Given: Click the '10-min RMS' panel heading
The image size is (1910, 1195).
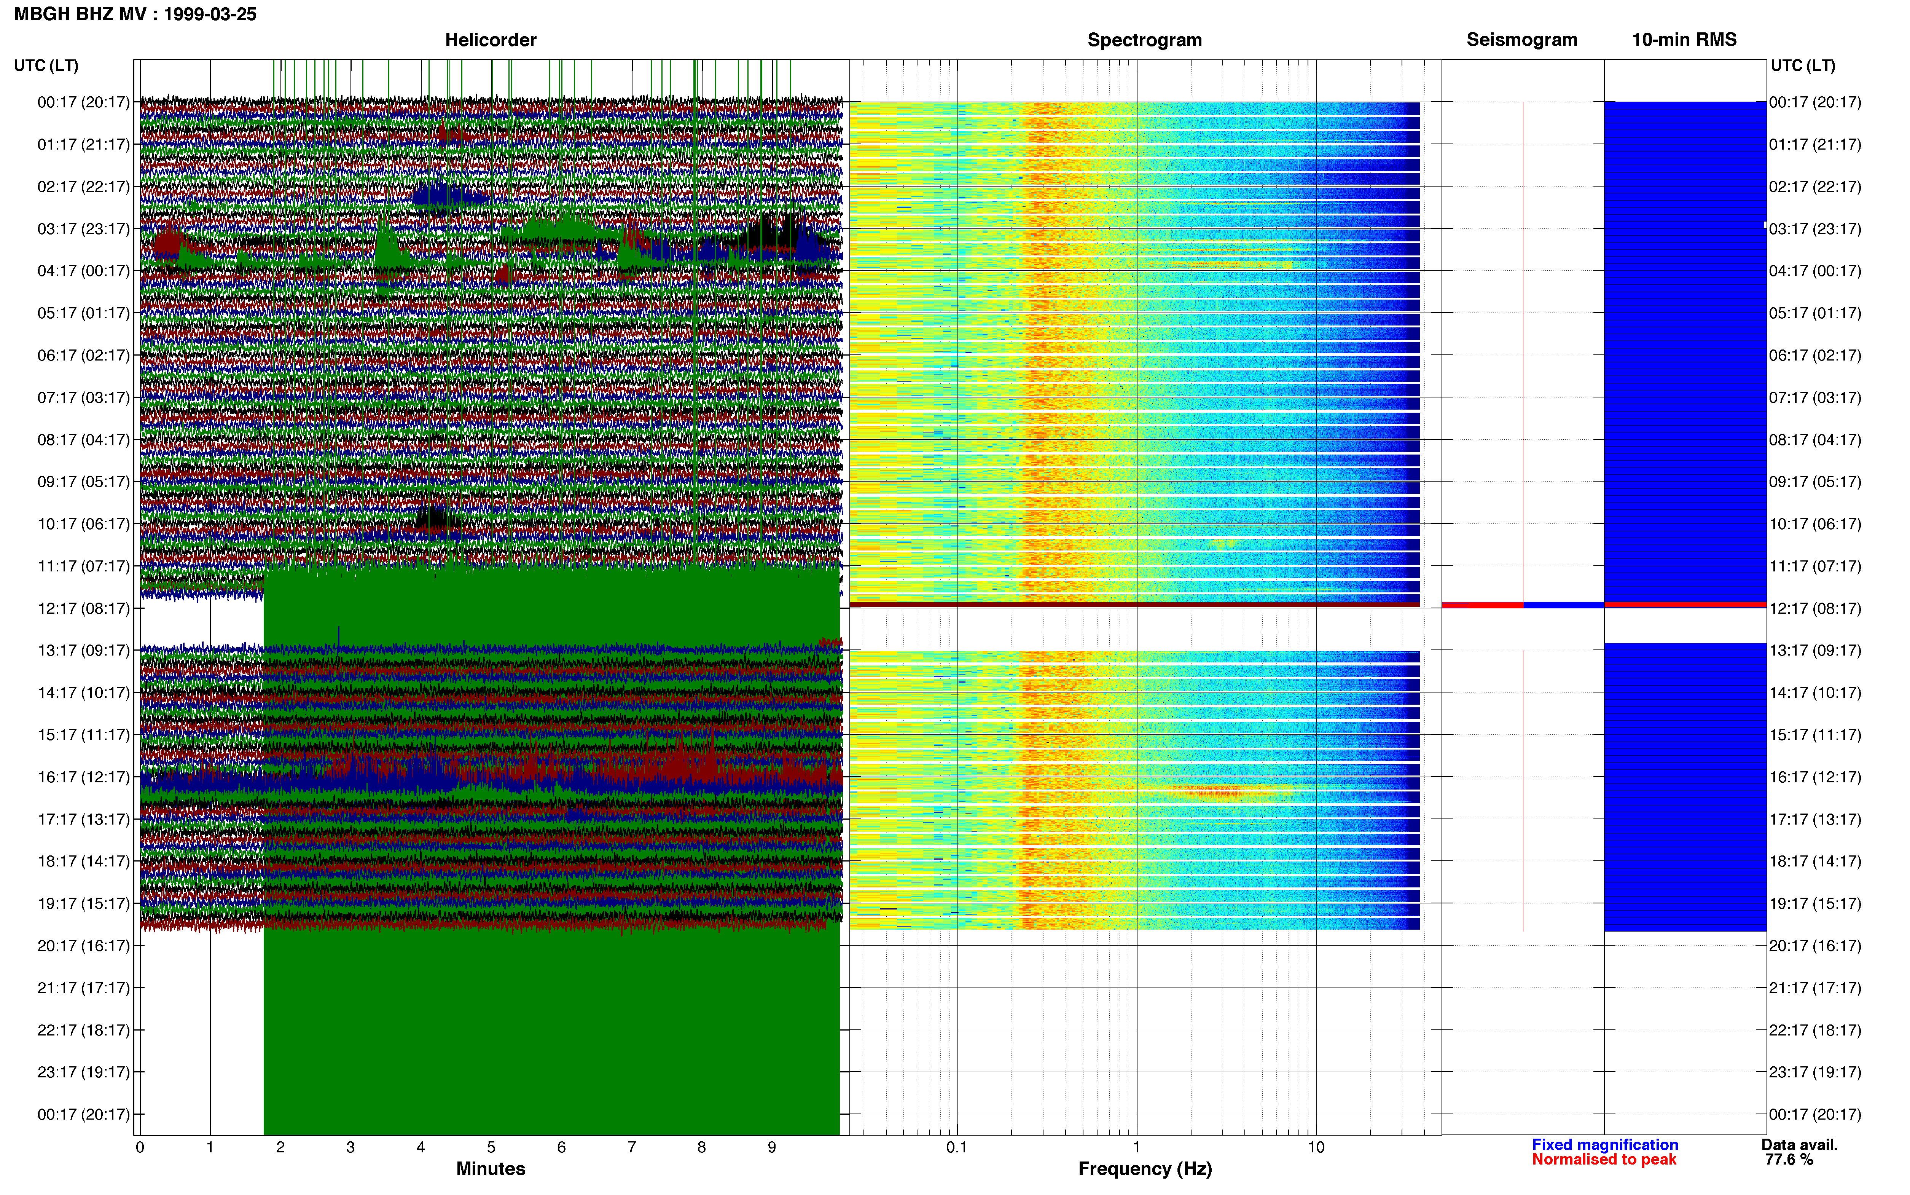Looking at the screenshot, I should (x=1684, y=40).
